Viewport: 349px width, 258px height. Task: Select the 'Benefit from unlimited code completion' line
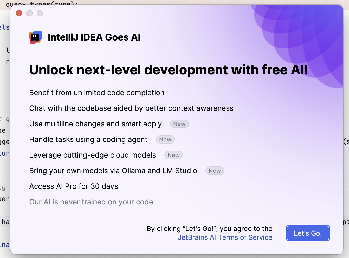[97, 93]
